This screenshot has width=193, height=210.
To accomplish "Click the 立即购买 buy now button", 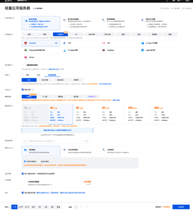I will pos(182,207).
